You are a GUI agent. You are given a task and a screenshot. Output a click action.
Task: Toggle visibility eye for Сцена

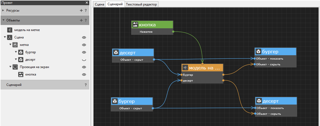point(84,37)
